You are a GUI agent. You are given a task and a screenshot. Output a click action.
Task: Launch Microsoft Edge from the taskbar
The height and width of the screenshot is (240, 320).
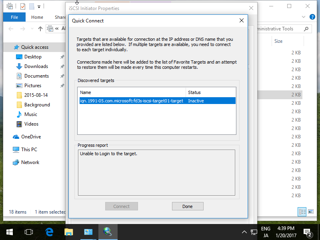[x=49, y=232]
